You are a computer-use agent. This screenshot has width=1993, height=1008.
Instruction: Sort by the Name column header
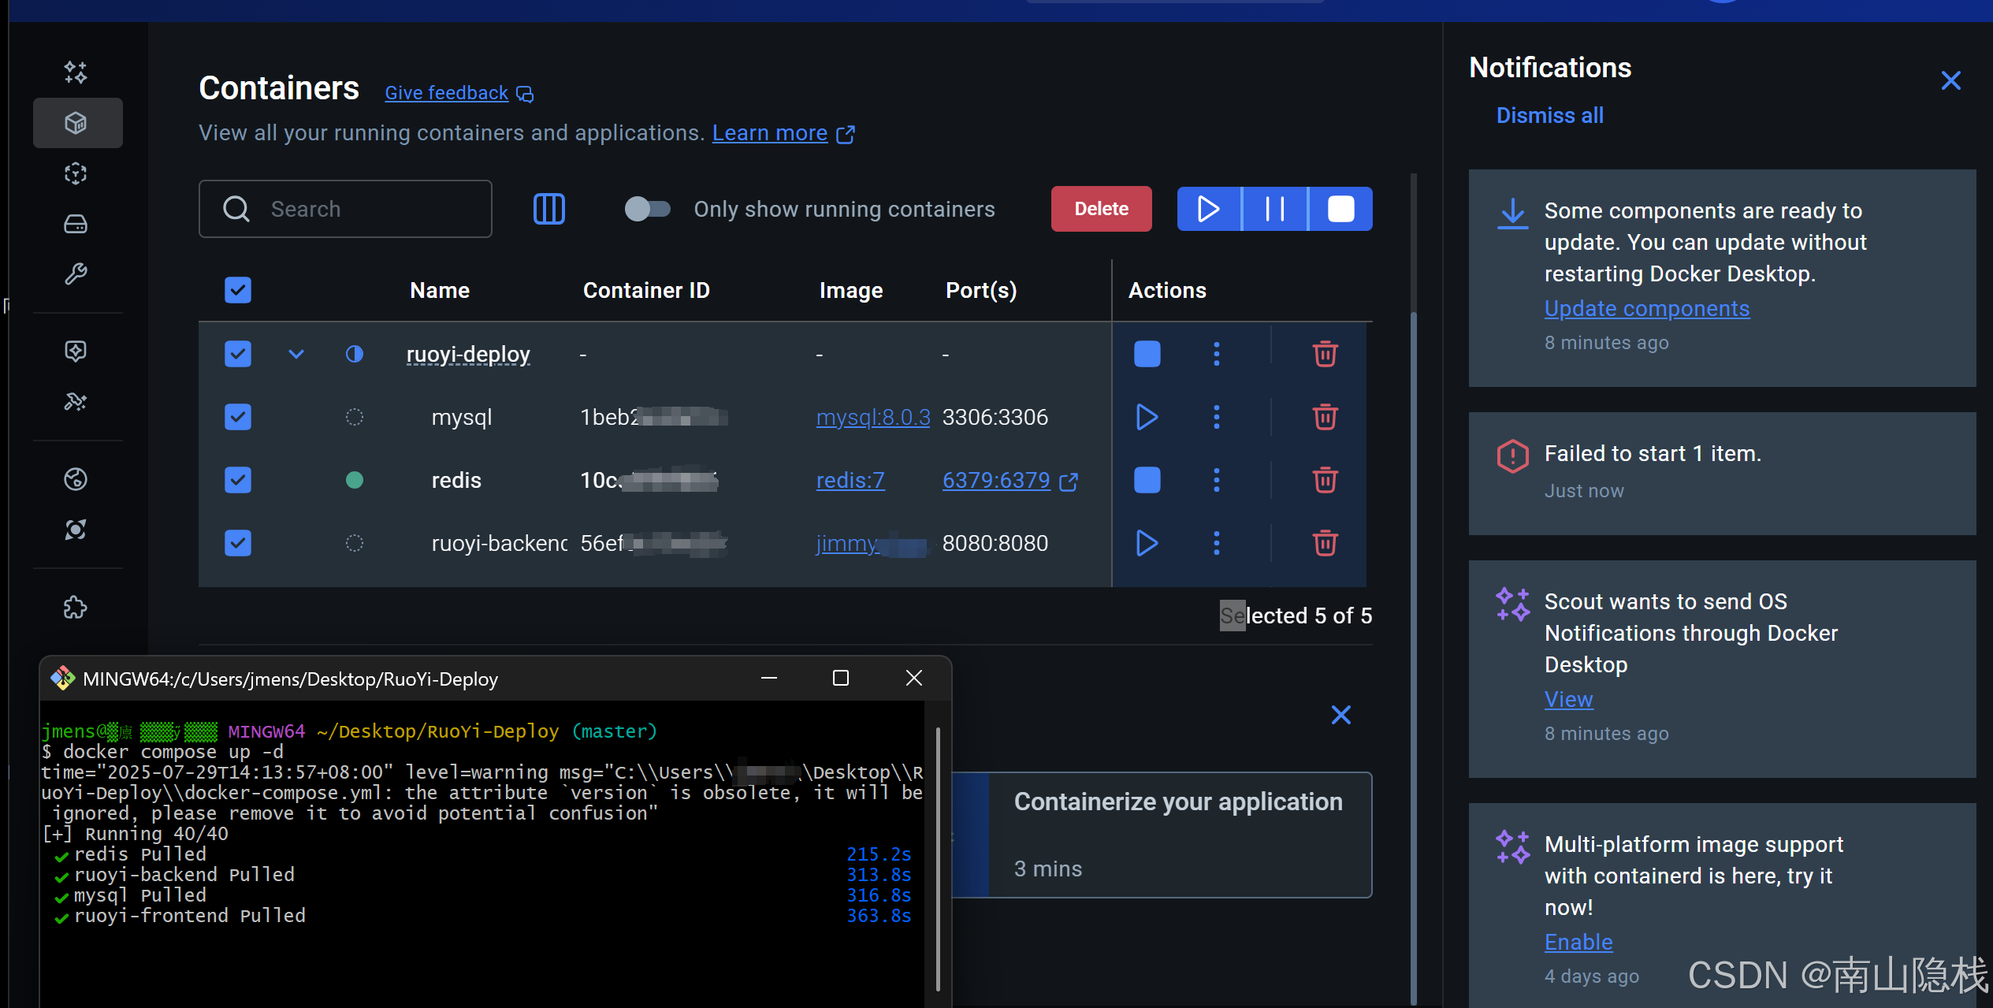click(x=440, y=290)
